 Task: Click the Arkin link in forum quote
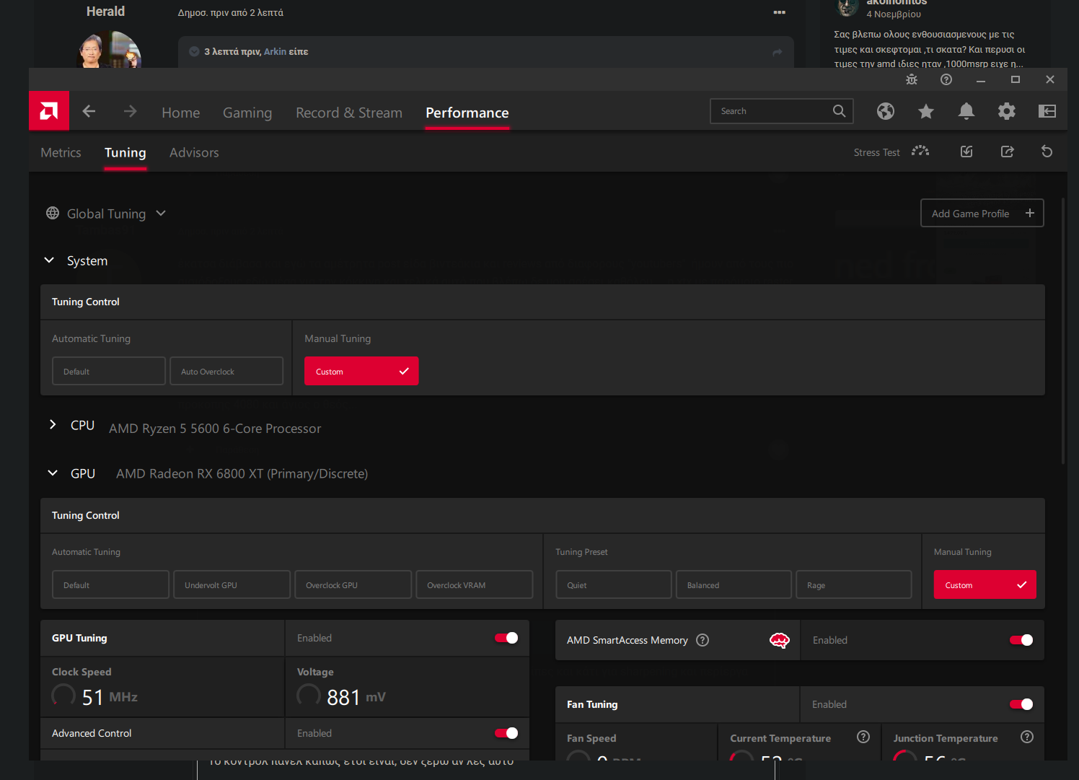pos(275,52)
